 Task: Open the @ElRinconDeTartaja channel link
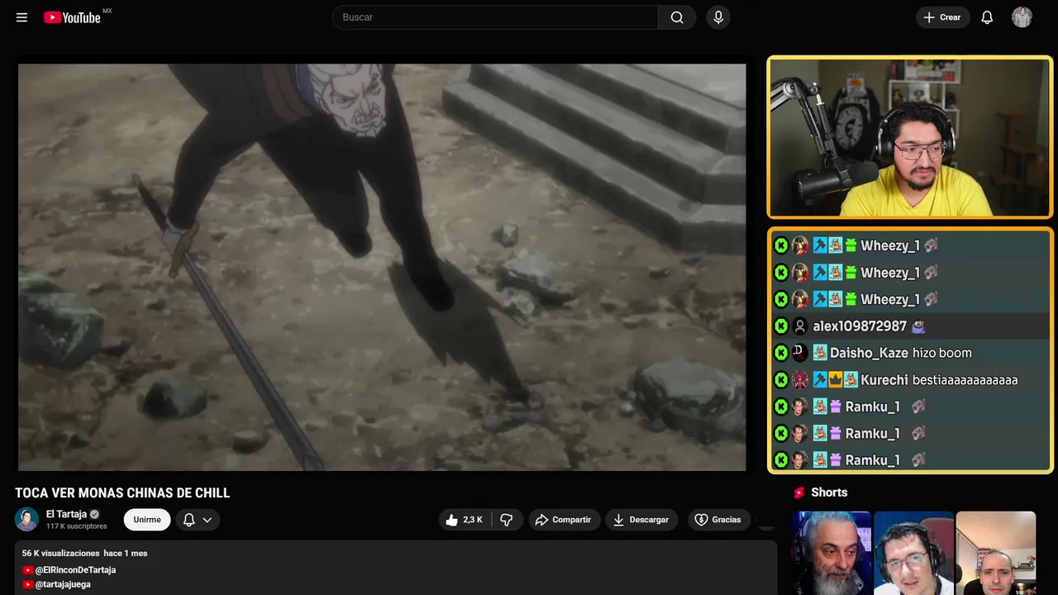pyautogui.click(x=75, y=570)
